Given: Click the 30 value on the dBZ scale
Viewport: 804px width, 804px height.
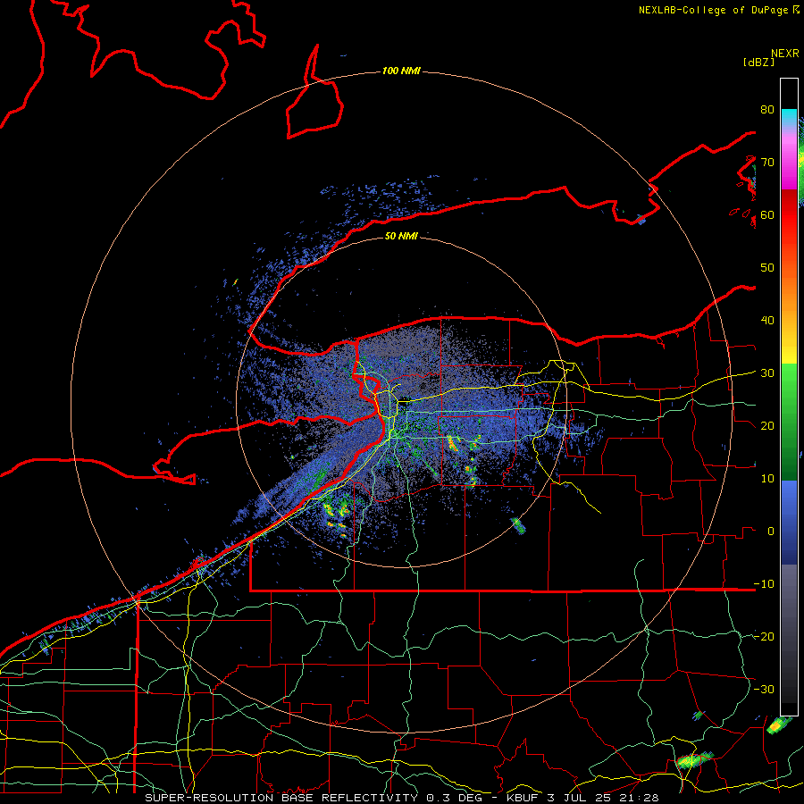Looking at the screenshot, I should [x=767, y=373].
